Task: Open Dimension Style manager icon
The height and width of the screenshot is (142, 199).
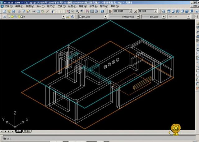Action: pyautogui.click(x=136, y=11)
